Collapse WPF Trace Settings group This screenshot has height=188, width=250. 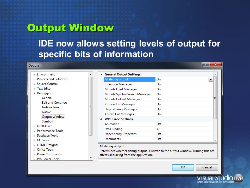pyautogui.click(x=101, y=119)
